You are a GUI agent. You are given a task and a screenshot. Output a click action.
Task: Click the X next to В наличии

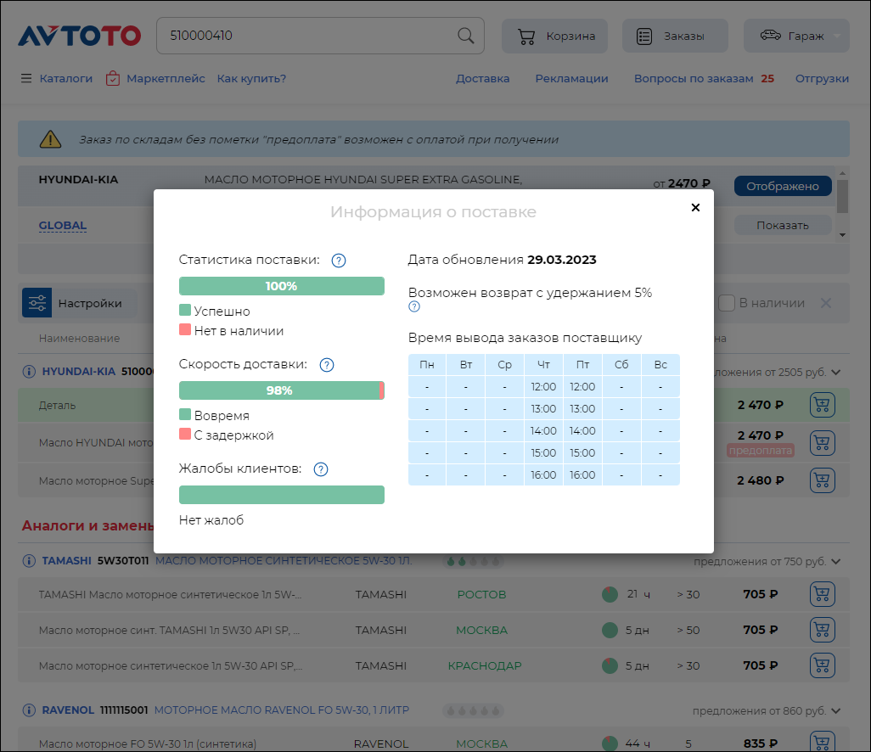pos(826,303)
